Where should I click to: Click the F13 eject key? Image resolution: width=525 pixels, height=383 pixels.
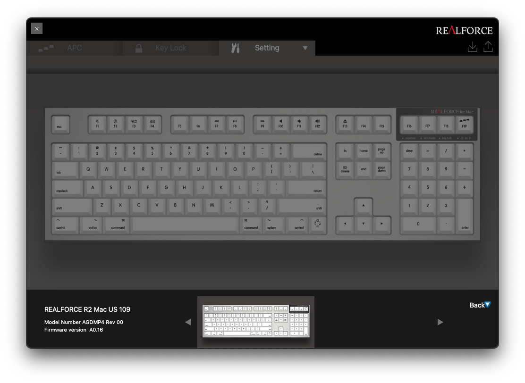tap(345, 125)
